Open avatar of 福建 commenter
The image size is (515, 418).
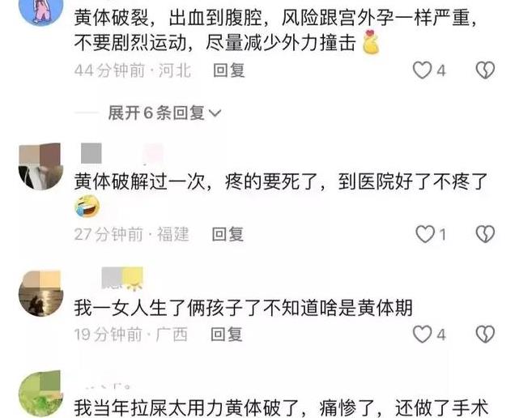[x=40, y=166]
